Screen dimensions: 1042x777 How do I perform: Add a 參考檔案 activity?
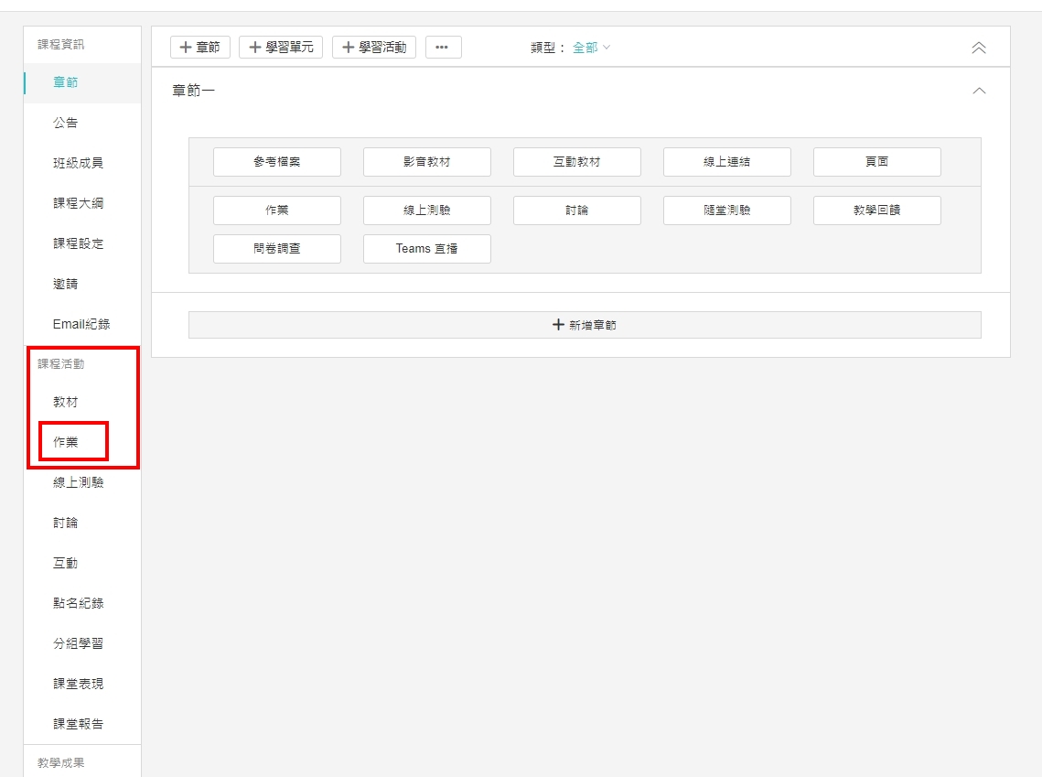click(x=277, y=162)
